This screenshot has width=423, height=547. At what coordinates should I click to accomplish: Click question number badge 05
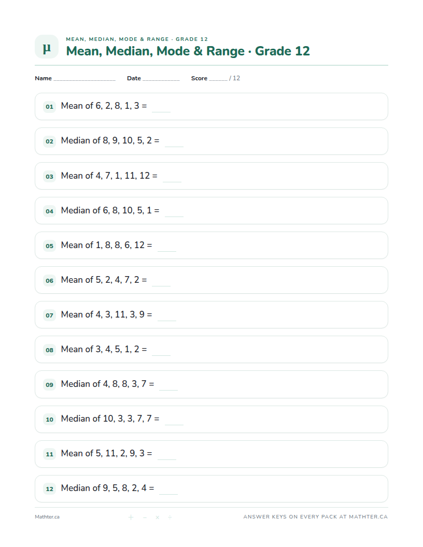click(x=50, y=246)
